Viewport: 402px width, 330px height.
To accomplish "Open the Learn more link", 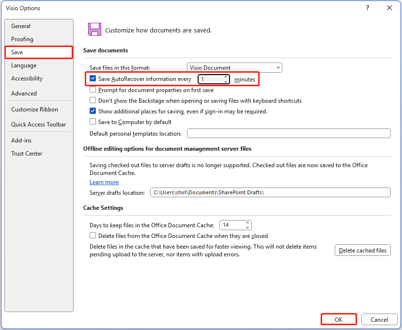I will tap(104, 182).
